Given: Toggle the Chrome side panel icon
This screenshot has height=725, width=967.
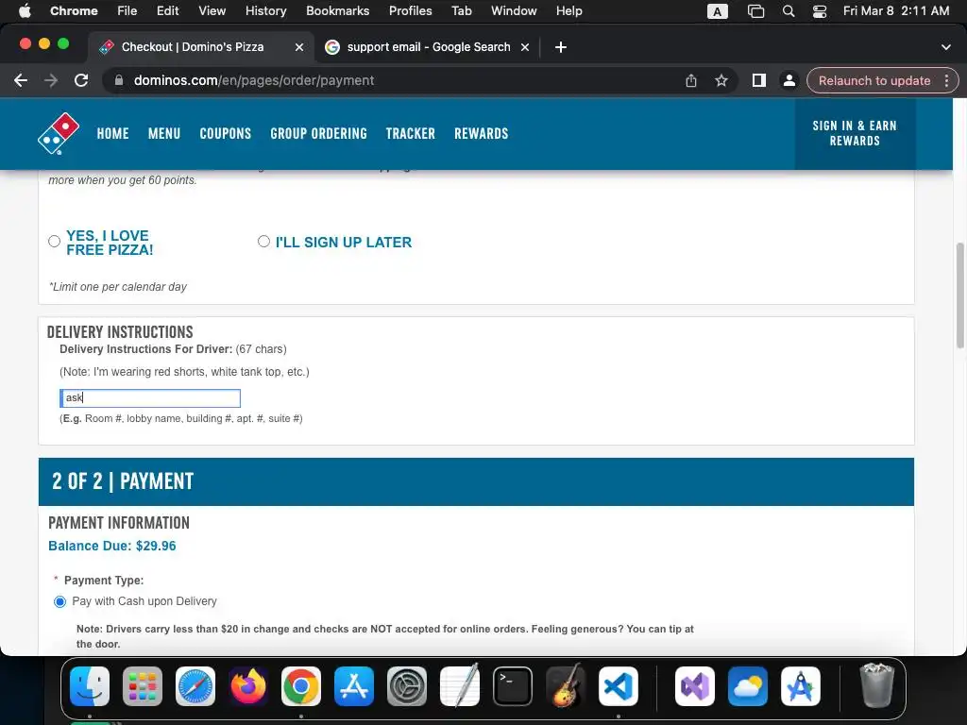Looking at the screenshot, I should point(759,81).
